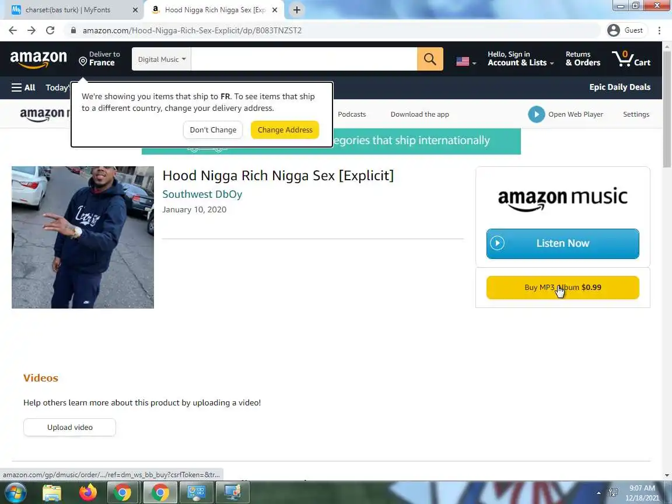672x504 pixels.
Task: Click the Deliver to France location
Action: (x=100, y=59)
